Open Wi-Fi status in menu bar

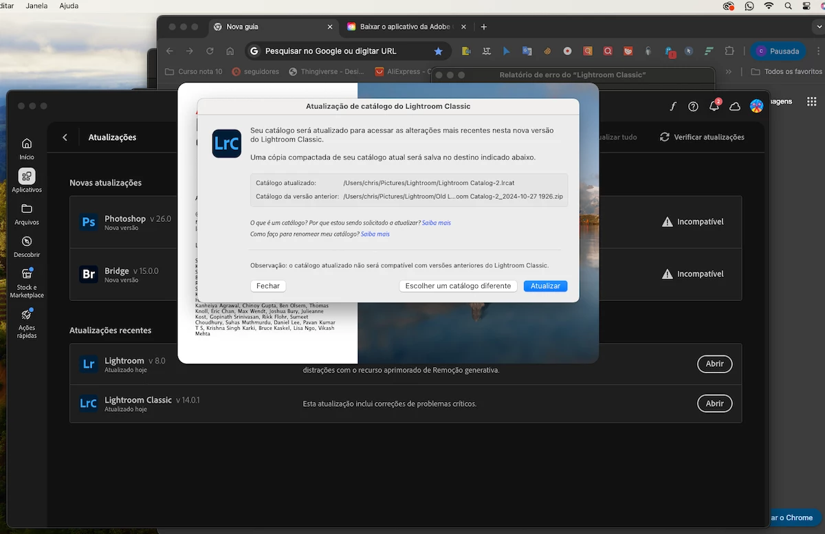click(769, 5)
